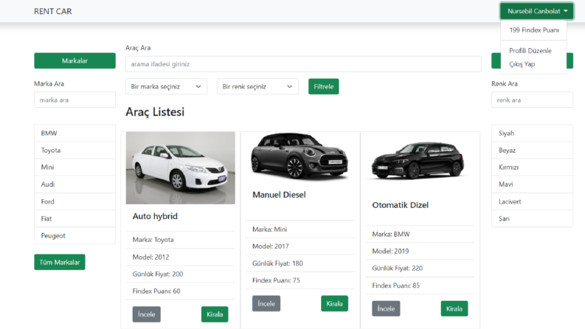
Task: Click the 'Günlük Fiyat: 180' text
Action: (277, 263)
